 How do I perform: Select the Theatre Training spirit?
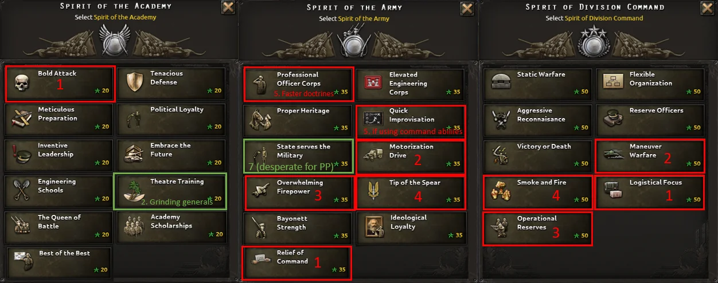(x=170, y=191)
